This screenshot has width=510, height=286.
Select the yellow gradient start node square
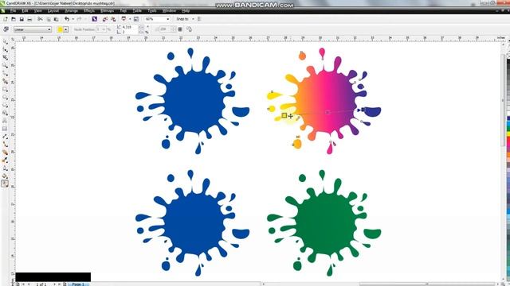284,115
